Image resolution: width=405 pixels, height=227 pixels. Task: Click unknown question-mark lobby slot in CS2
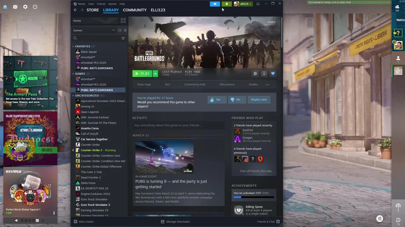[x=398, y=33]
